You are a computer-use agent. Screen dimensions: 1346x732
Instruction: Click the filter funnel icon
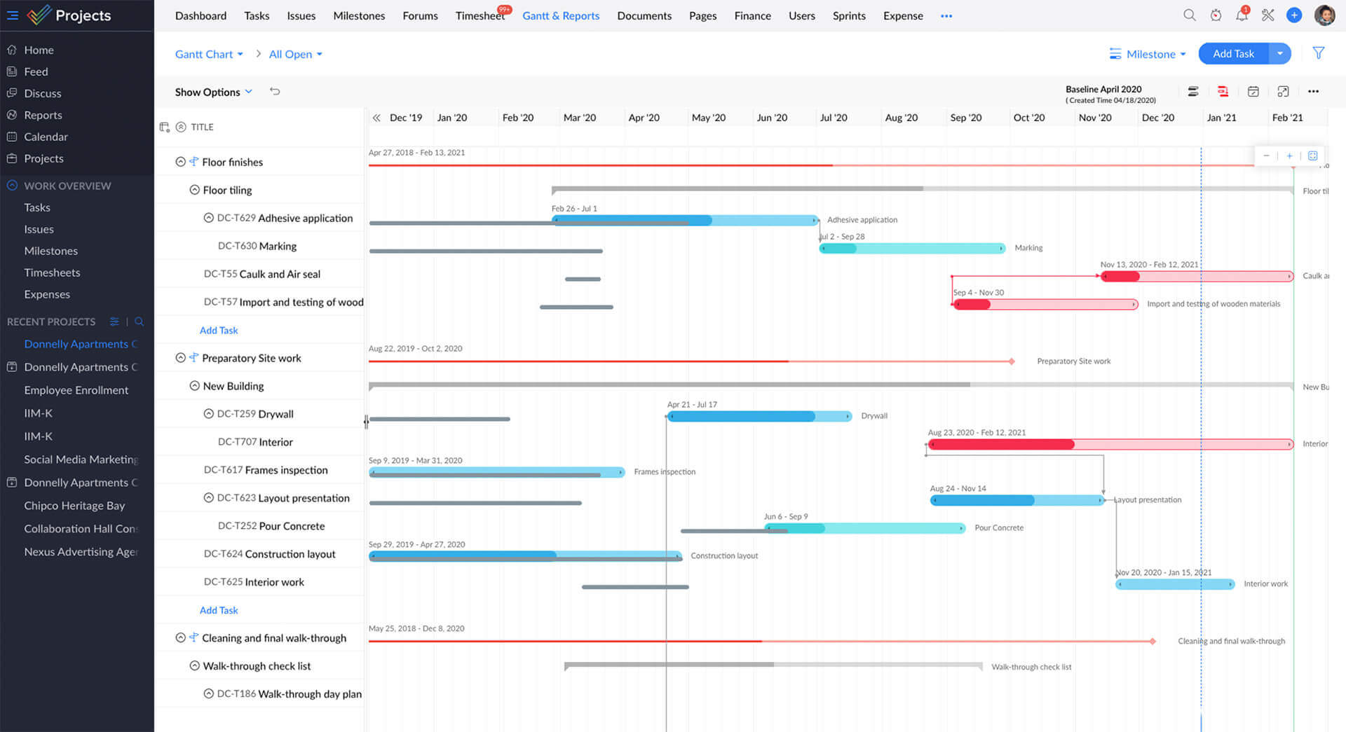click(1318, 53)
